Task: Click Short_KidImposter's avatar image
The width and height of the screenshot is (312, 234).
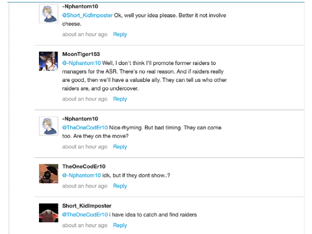Action: 49,213
